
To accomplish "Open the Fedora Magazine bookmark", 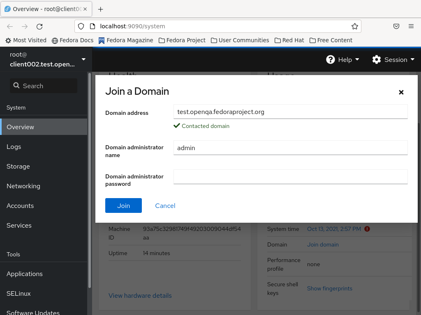I will (126, 40).
